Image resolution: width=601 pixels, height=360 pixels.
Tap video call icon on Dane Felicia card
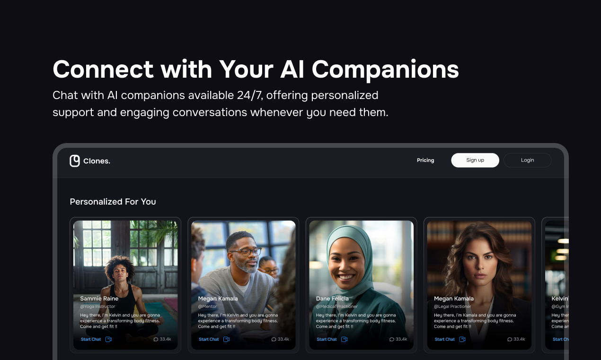344,339
